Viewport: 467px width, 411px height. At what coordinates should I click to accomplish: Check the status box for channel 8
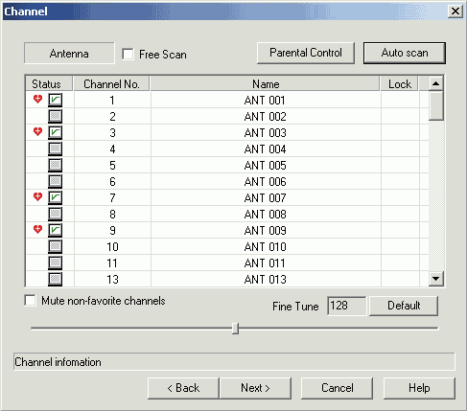coord(56,214)
